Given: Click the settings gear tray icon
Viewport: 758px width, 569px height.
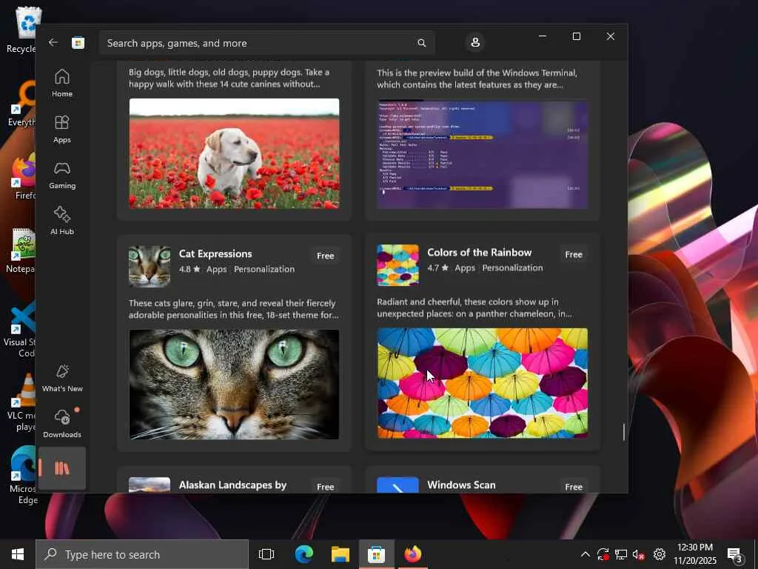Looking at the screenshot, I should click(660, 554).
